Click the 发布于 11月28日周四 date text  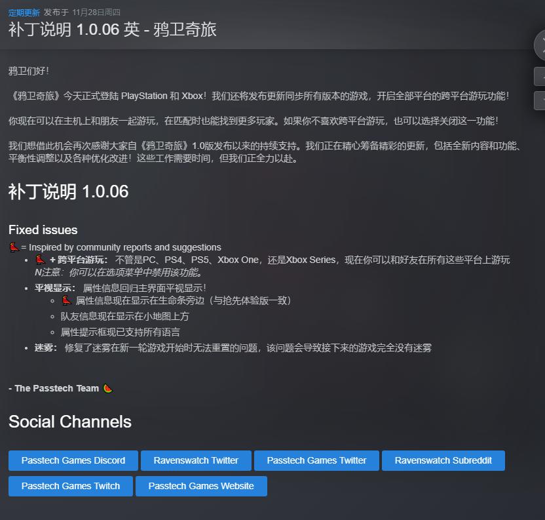click(x=82, y=12)
